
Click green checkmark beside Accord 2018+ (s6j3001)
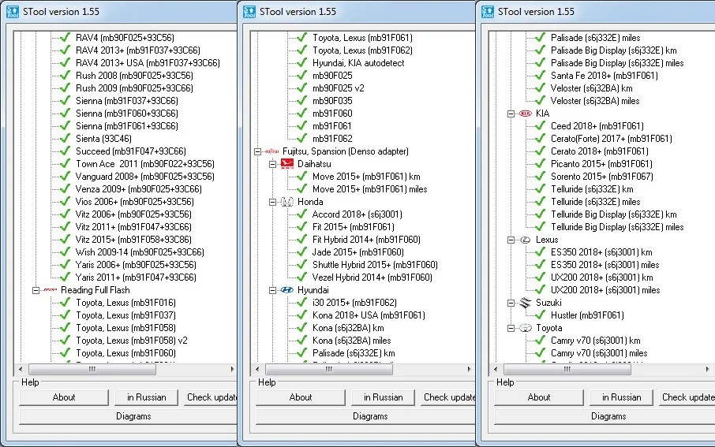(x=302, y=214)
